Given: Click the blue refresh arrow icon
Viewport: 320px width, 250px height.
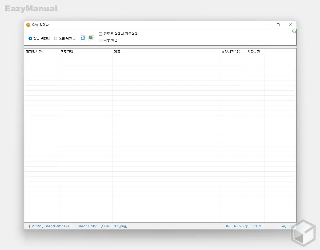Looking at the screenshot, I should pos(83,38).
